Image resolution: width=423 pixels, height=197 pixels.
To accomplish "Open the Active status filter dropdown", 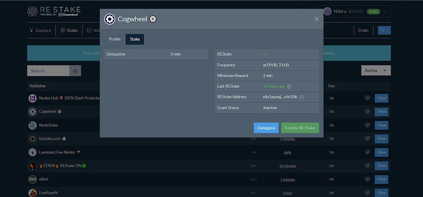I will point(376,70).
